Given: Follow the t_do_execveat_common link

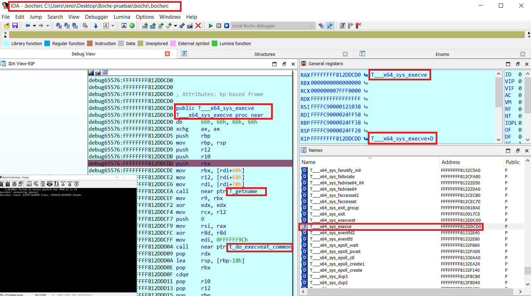Looking at the screenshot, I should 259,247.
